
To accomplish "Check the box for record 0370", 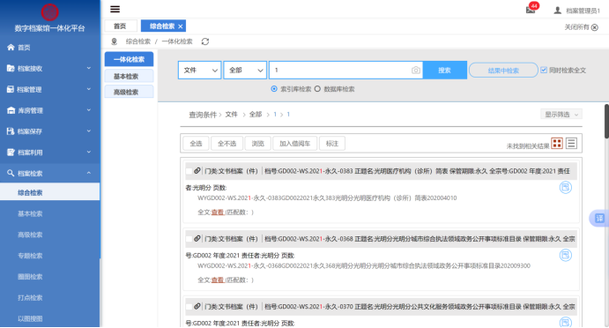I will point(189,307).
